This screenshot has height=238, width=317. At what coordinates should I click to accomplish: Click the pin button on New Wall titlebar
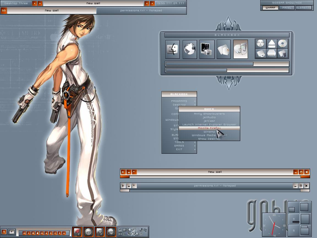tap(123, 172)
